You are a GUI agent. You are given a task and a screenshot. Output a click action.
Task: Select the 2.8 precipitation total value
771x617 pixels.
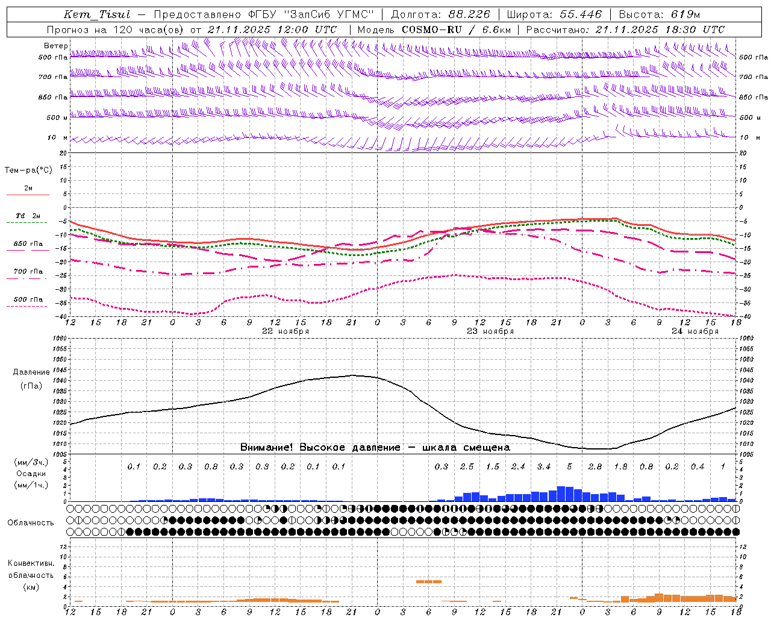pos(595,467)
